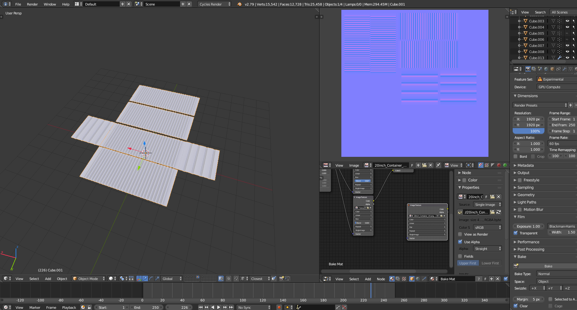This screenshot has height=310, width=577.
Task: Open the Cycles Render engine dropdown
Action: [x=214, y=4]
